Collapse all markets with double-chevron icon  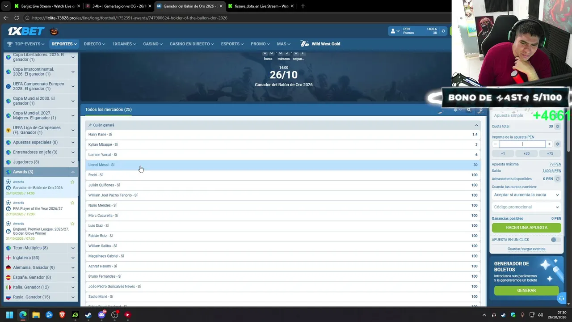[x=481, y=110]
